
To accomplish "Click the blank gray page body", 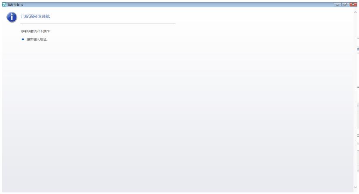I will [178, 114].
